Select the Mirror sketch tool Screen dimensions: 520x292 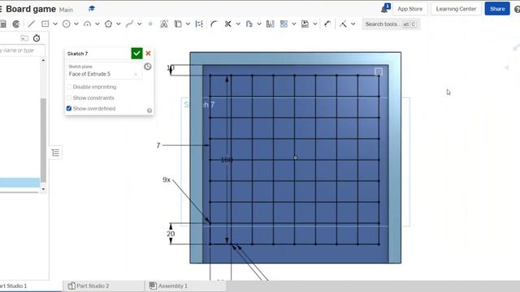click(271, 24)
